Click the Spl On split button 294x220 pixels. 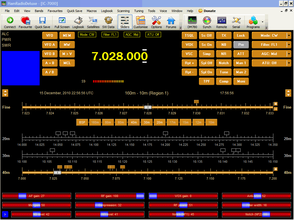pyautogui.click(x=207, y=72)
